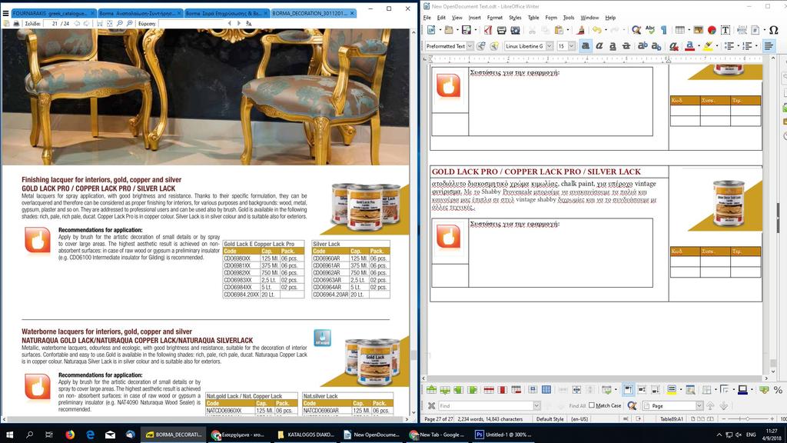Expand insert table dropdown arrow
The image size is (787, 443).
[x=689, y=30]
